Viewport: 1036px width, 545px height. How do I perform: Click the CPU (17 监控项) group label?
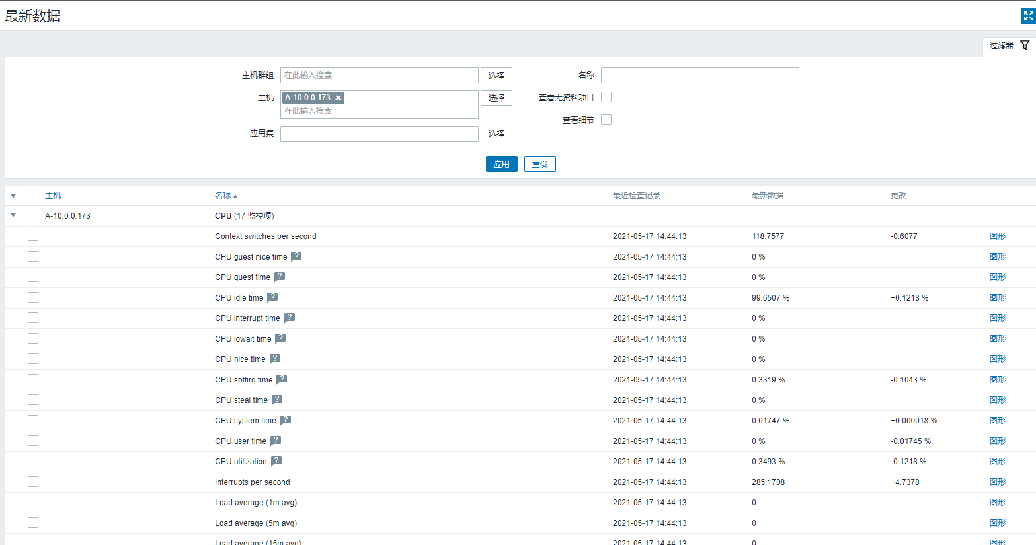tap(244, 216)
